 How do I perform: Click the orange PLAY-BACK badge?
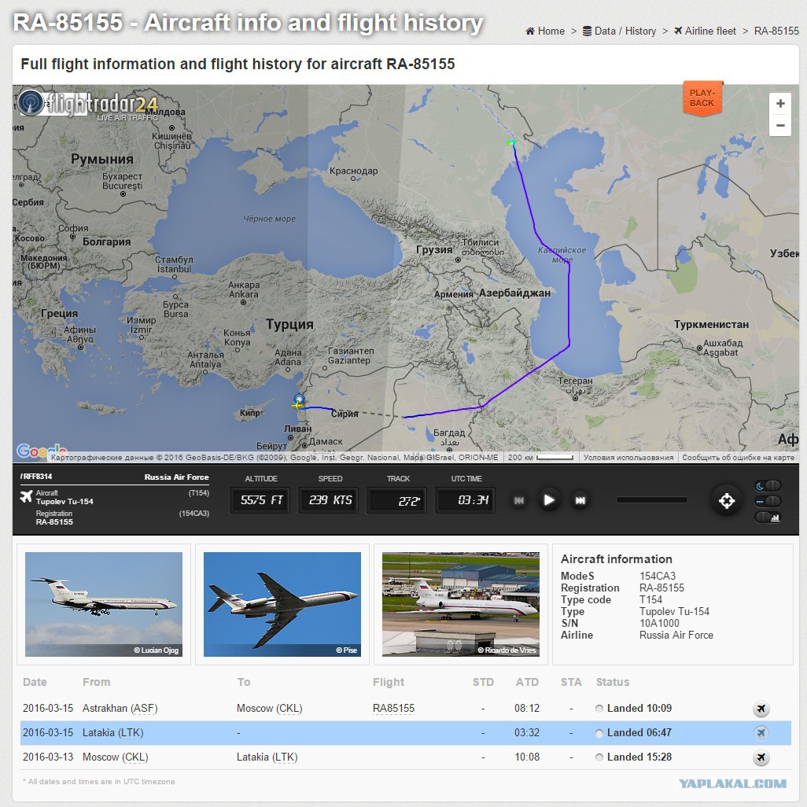pos(702,98)
